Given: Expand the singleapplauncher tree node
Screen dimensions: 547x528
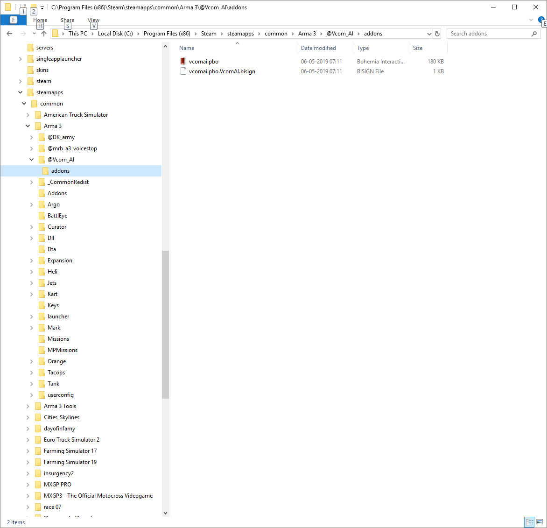Looking at the screenshot, I should [20, 59].
